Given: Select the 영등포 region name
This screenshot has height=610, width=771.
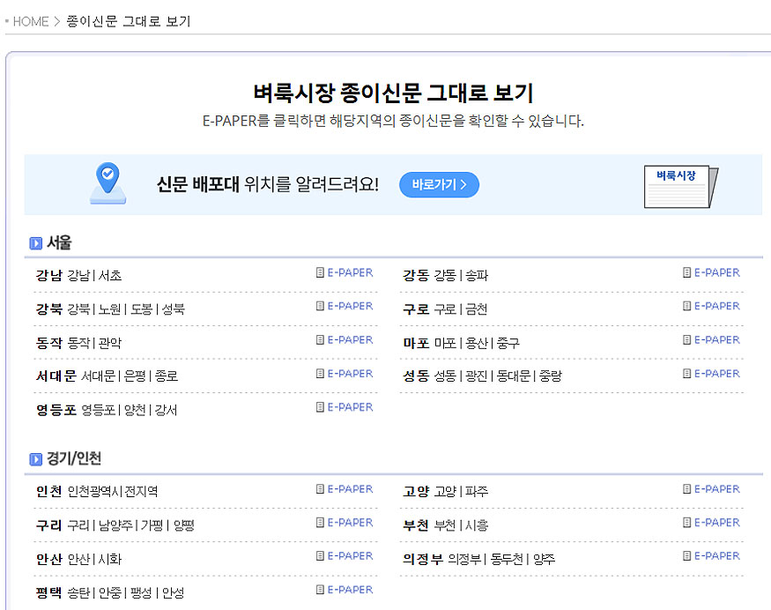Looking at the screenshot, I should coord(56,410).
